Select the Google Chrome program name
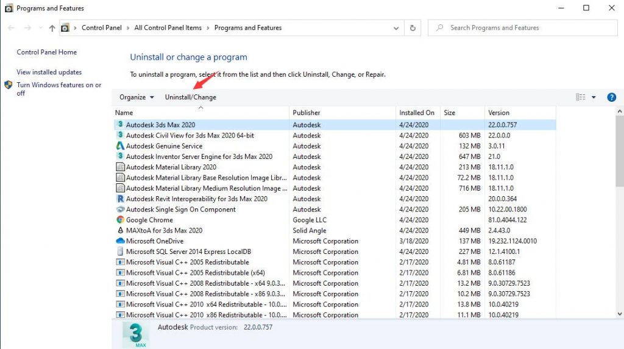This screenshot has width=624, height=349. (149, 220)
